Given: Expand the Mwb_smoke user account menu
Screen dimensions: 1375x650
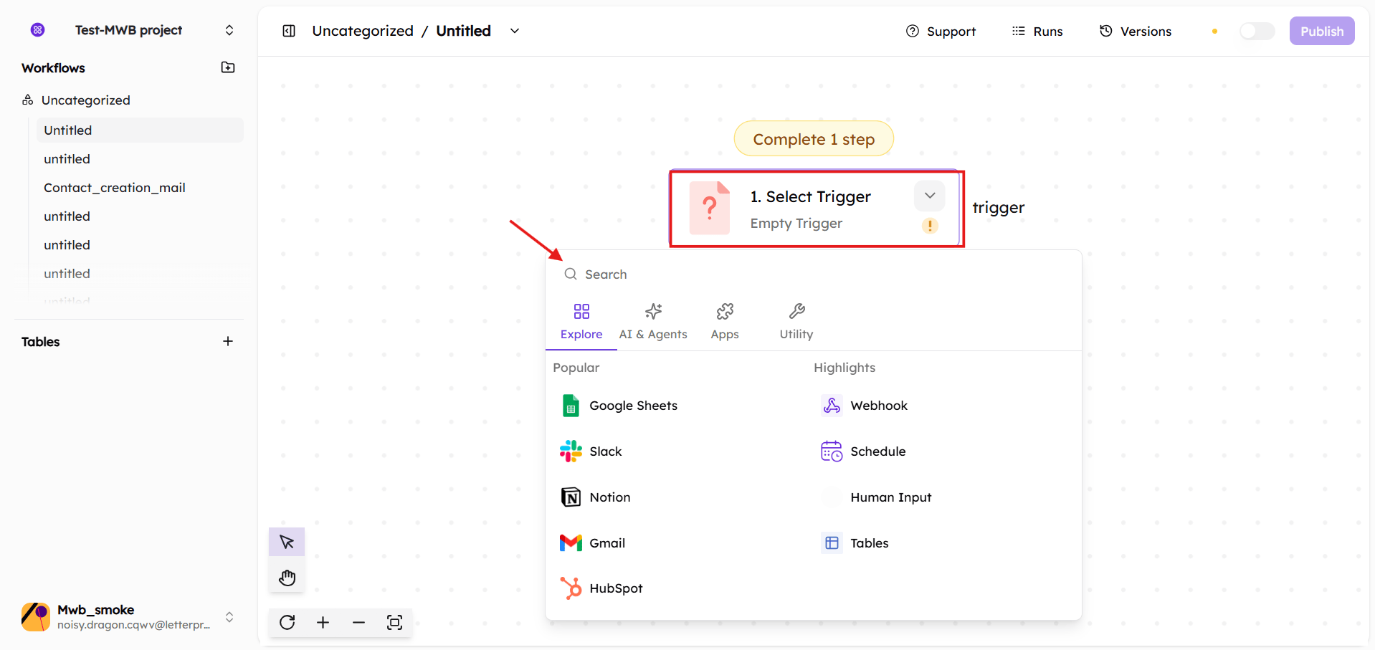Looking at the screenshot, I should (x=229, y=616).
